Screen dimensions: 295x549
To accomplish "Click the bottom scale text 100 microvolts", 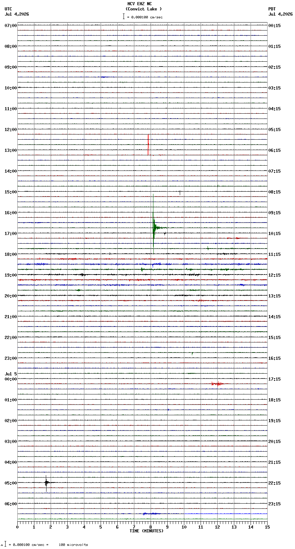I will tap(73, 545).
